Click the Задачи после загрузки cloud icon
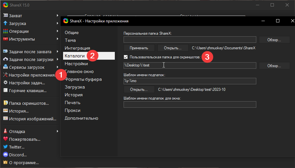This screenshot has height=168, width=295. (6, 59)
